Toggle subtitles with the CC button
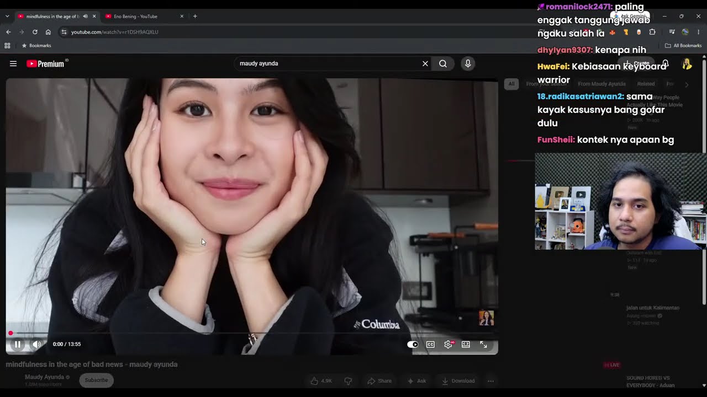The height and width of the screenshot is (397, 707). coord(430,344)
